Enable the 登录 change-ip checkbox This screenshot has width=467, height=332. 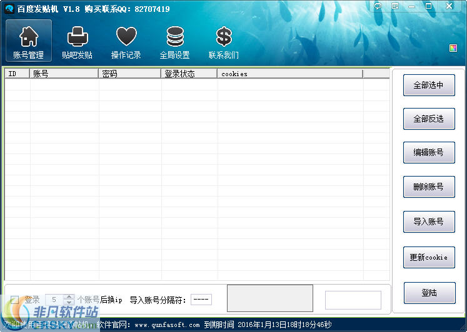[x=14, y=300]
